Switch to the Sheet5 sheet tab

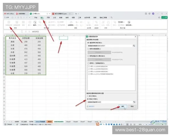pyautogui.click(x=68, y=122)
